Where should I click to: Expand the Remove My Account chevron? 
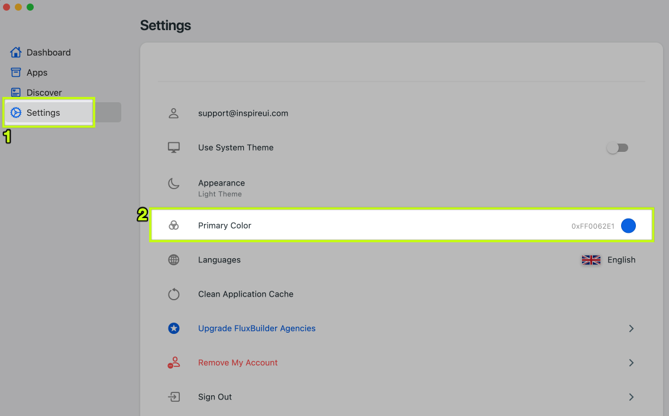tap(631, 363)
